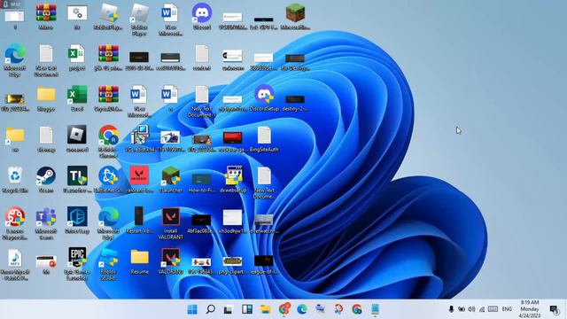Open the Widgets panel on taskbar

(247, 309)
